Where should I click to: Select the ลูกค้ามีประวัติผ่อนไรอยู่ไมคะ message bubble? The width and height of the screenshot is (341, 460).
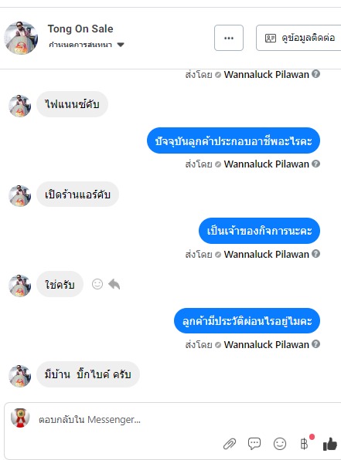pos(247,320)
